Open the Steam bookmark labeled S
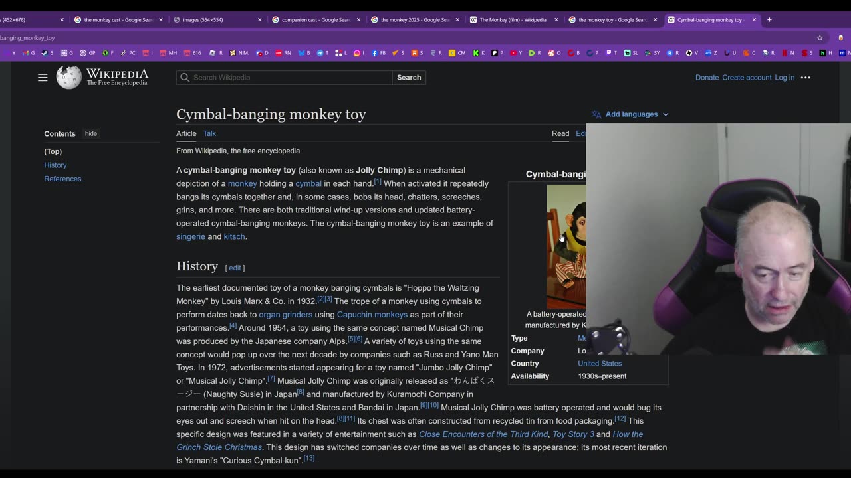851x478 pixels. [47, 53]
